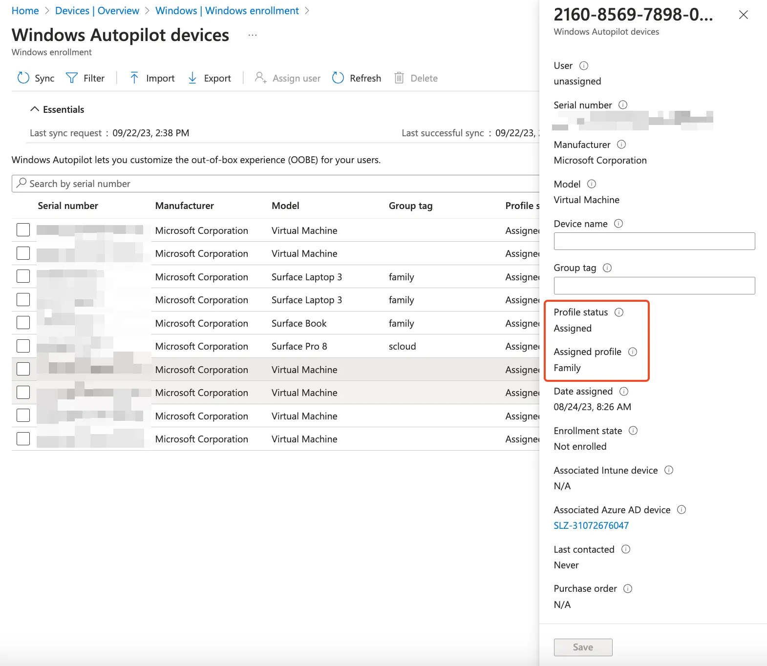Sort by Manufacturer column header
This screenshot has width=767, height=666.
tap(185, 206)
